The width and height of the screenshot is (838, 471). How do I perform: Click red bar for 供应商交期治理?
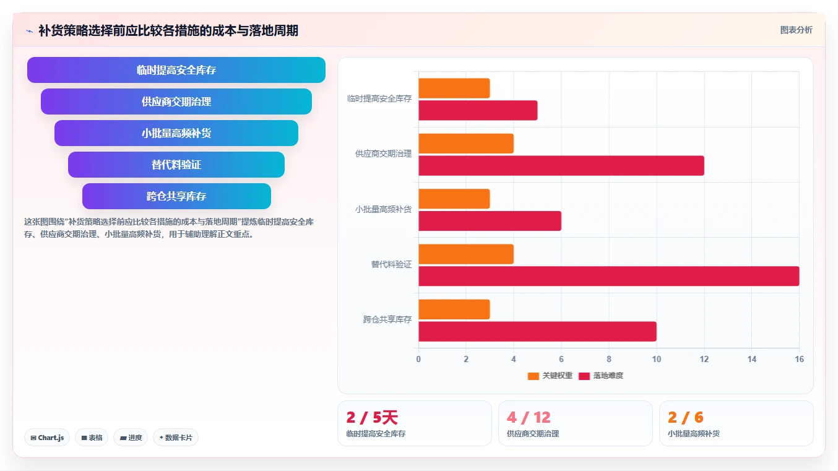561,165
